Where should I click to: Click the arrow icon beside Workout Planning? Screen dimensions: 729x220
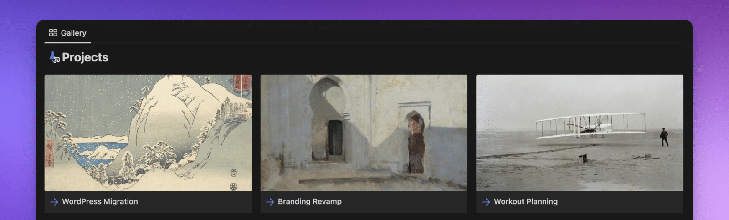486,202
